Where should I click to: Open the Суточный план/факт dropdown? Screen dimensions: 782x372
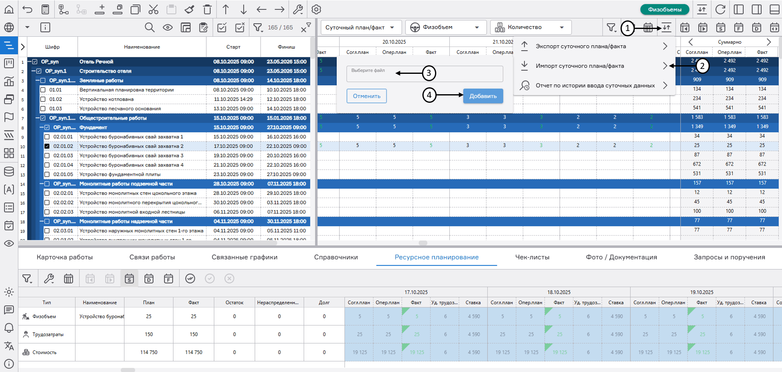(361, 27)
